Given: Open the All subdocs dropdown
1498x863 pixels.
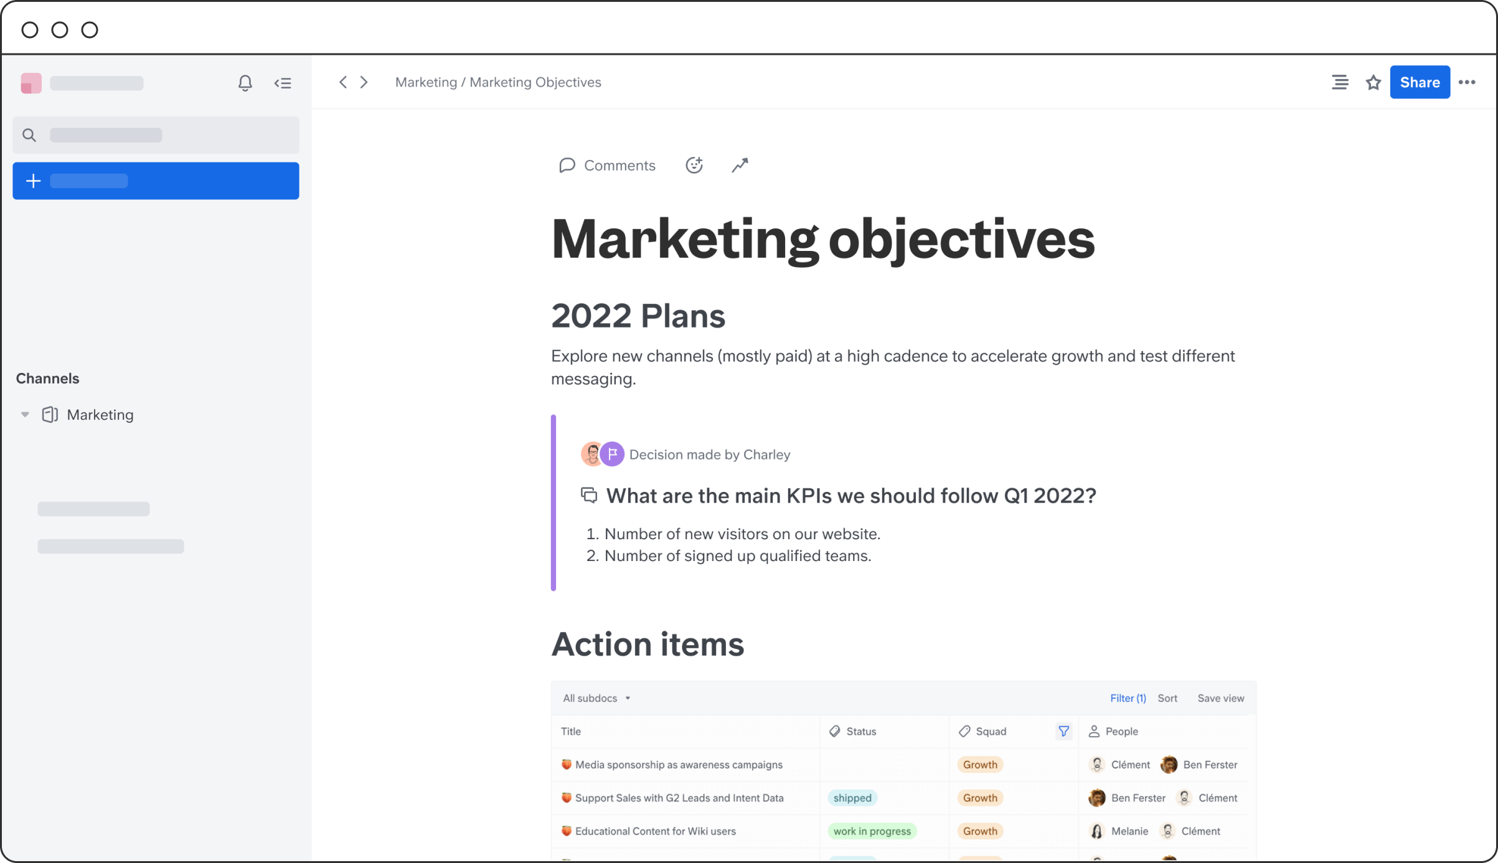Looking at the screenshot, I should click(x=596, y=698).
